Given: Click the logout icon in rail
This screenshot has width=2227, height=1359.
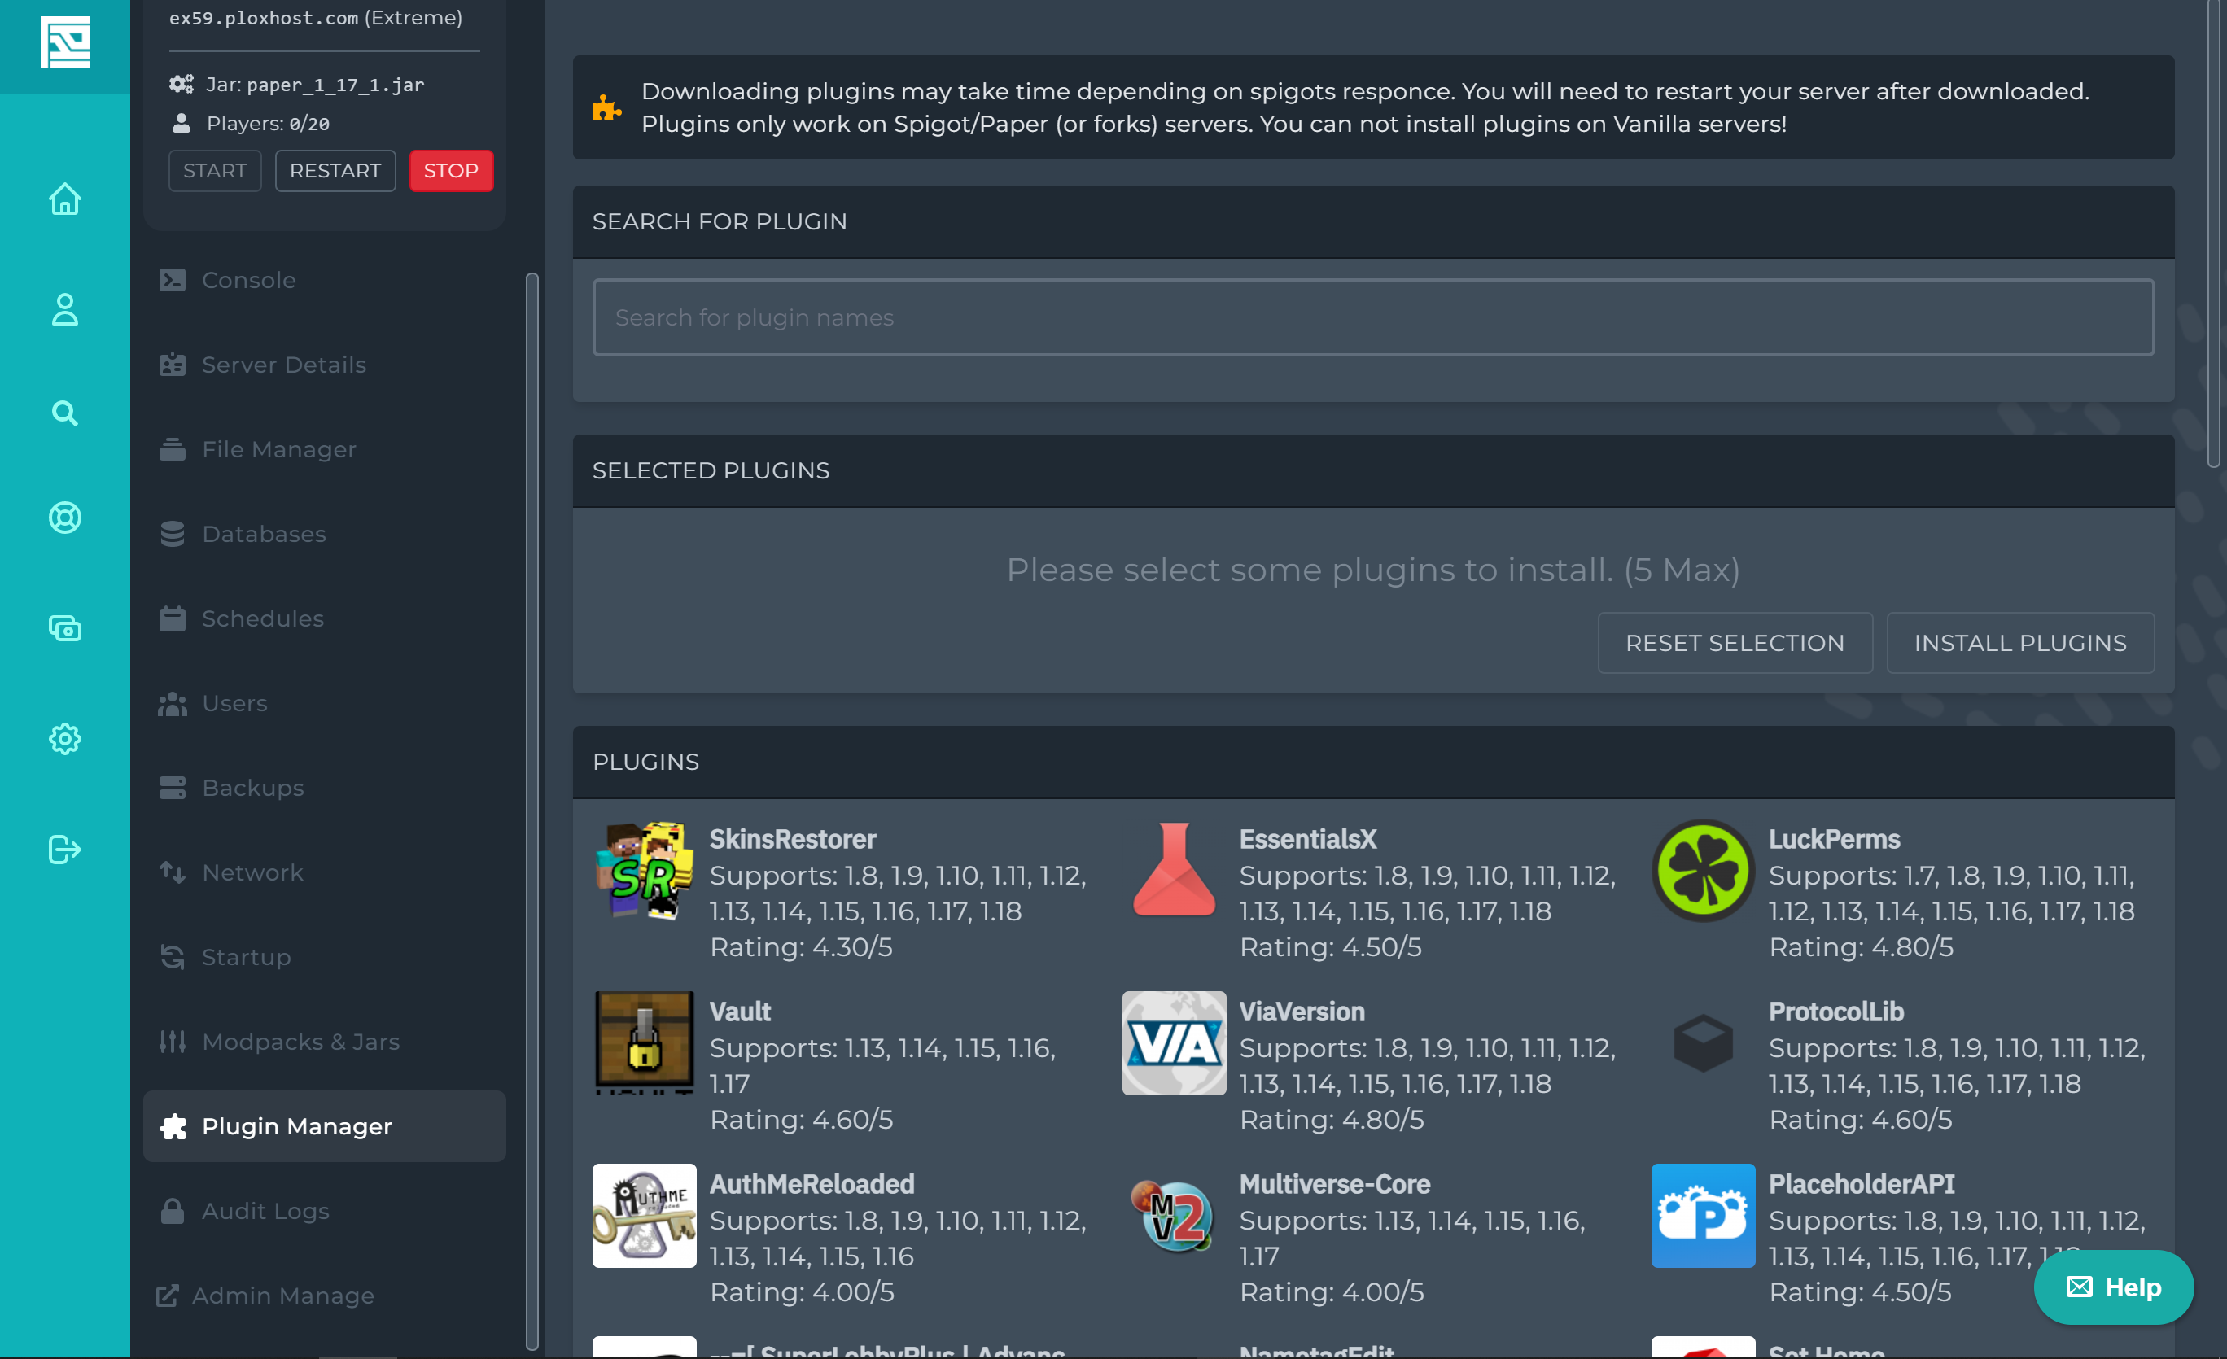Looking at the screenshot, I should coord(65,850).
